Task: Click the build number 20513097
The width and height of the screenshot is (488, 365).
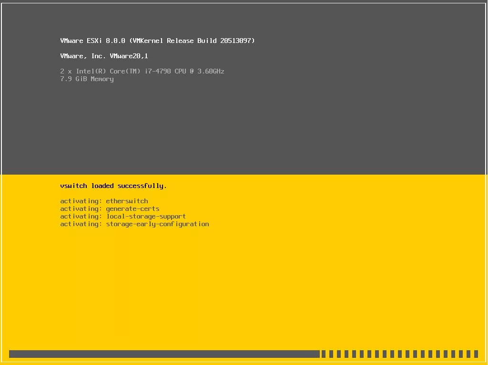Action: [x=237, y=41]
